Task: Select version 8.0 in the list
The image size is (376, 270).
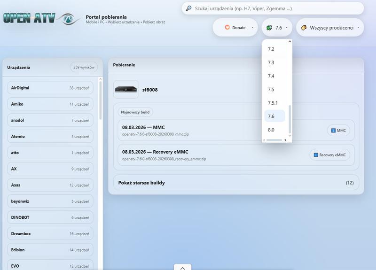Action: pos(274,130)
